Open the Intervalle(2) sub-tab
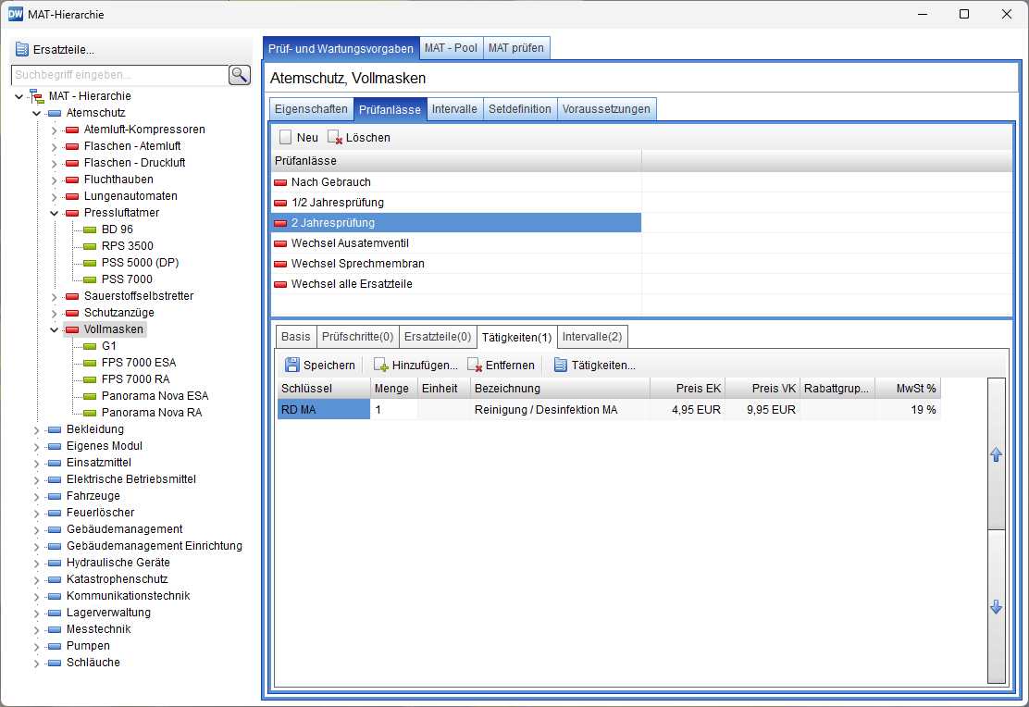 (592, 336)
